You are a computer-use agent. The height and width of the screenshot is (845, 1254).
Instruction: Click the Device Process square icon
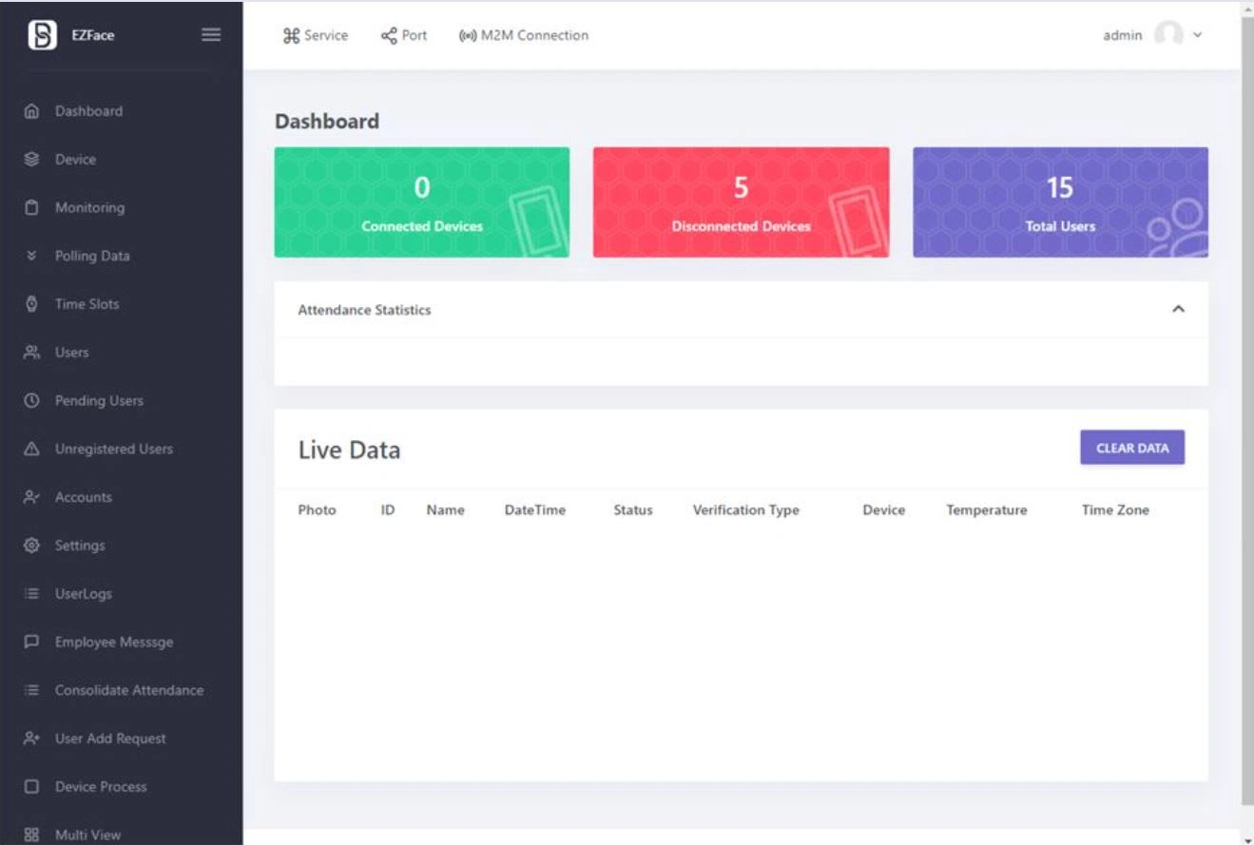click(x=31, y=787)
